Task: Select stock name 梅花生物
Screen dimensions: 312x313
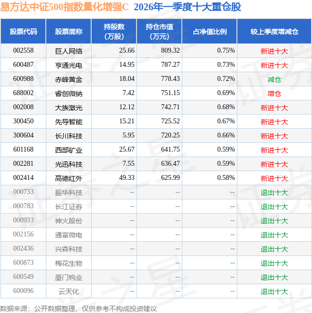Action: pos(69,263)
